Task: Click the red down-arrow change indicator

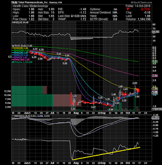Action: pyautogui.click(x=128, y=9)
